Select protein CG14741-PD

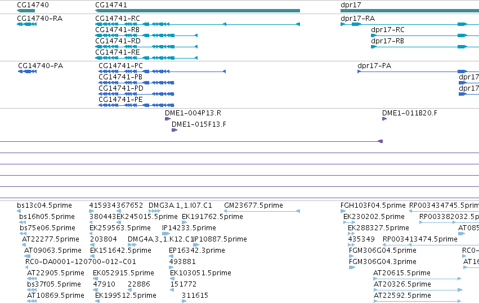point(121,88)
